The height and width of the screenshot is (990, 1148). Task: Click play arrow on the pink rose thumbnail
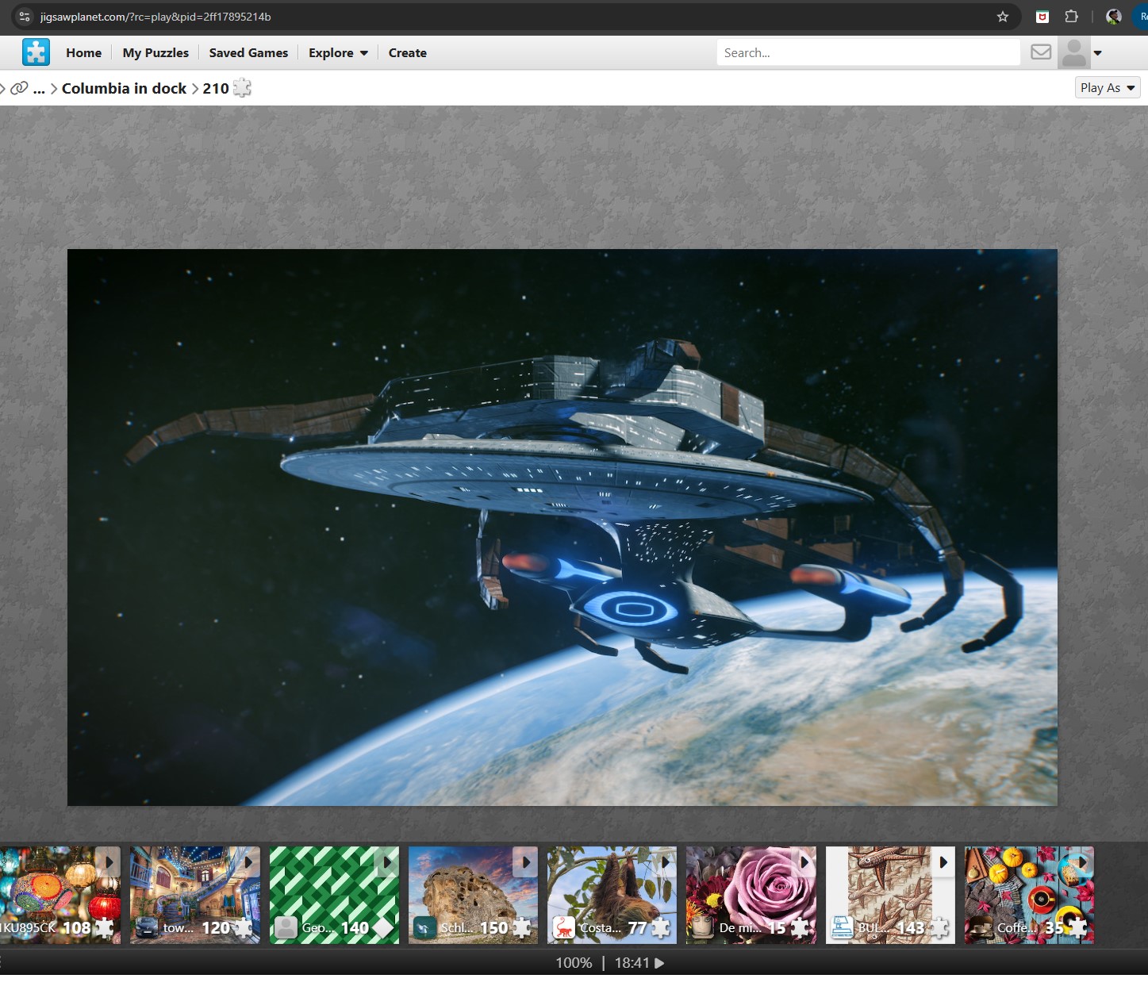point(804,862)
